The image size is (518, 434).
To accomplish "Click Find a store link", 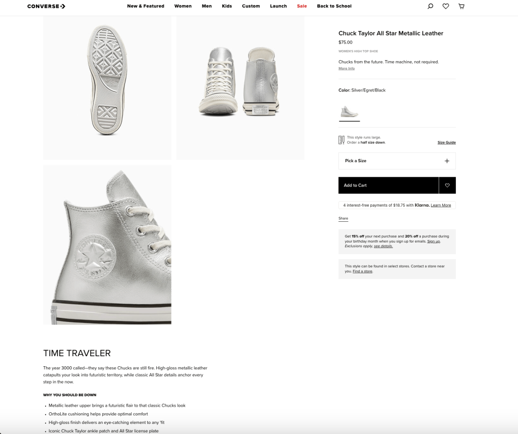I will [x=362, y=271].
